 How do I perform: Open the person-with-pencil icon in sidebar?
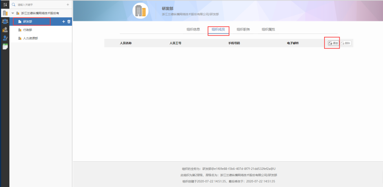click(x=4, y=38)
